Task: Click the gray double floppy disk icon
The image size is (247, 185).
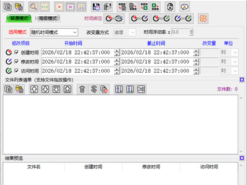Action: coord(107,7)
